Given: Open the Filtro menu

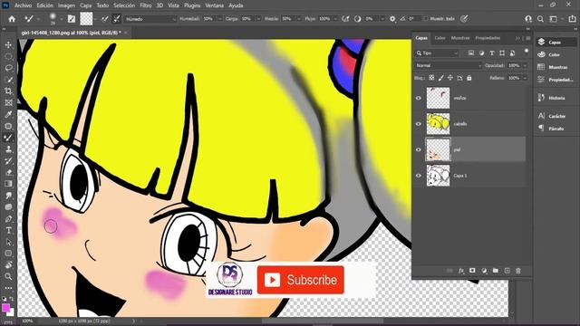Looking at the screenshot, I should (145, 5).
